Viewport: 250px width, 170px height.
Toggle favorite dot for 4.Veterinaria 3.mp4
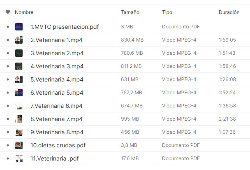[x=8, y=66]
